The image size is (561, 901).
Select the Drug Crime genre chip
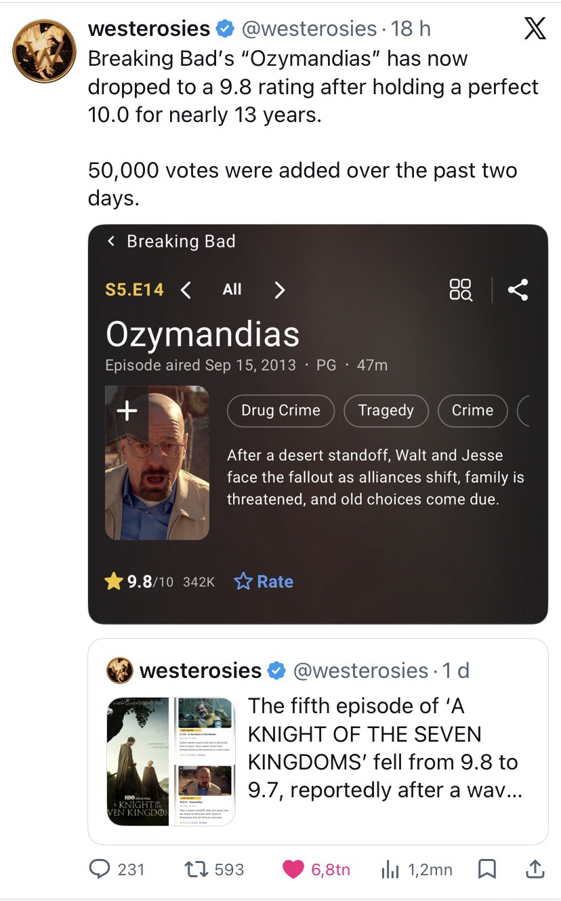pos(281,410)
